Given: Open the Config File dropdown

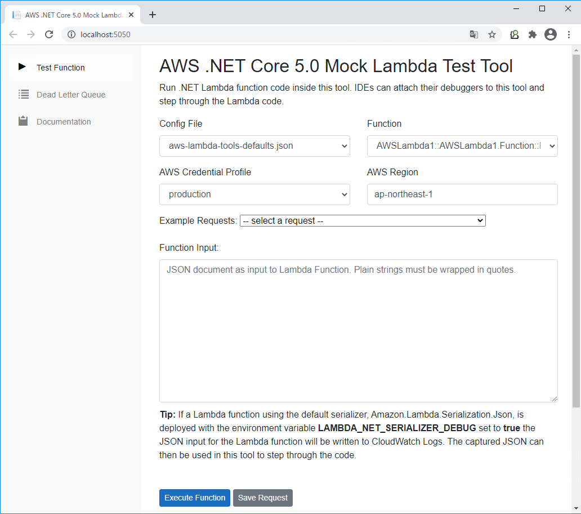Looking at the screenshot, I should (254, 146).
